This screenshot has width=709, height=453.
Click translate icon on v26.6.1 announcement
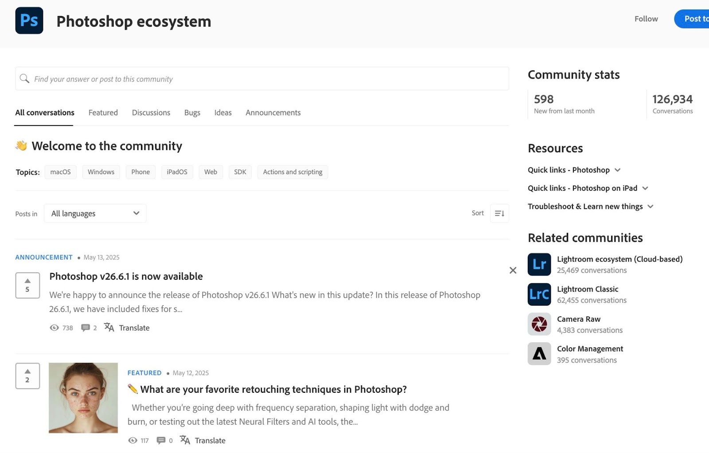pyautogui.click(x=109, y=327)
